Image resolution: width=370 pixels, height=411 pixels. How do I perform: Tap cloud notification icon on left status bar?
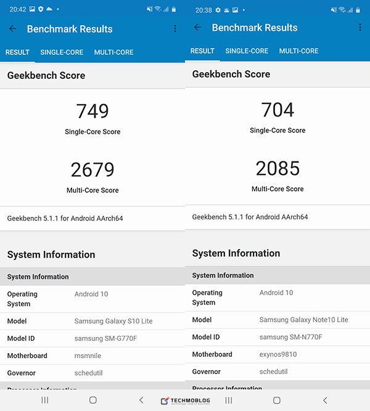(x=49, y=9)
